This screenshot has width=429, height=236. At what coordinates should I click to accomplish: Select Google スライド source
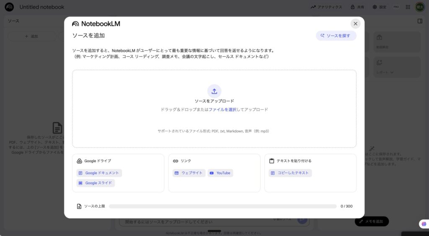(x=96, y=183)
